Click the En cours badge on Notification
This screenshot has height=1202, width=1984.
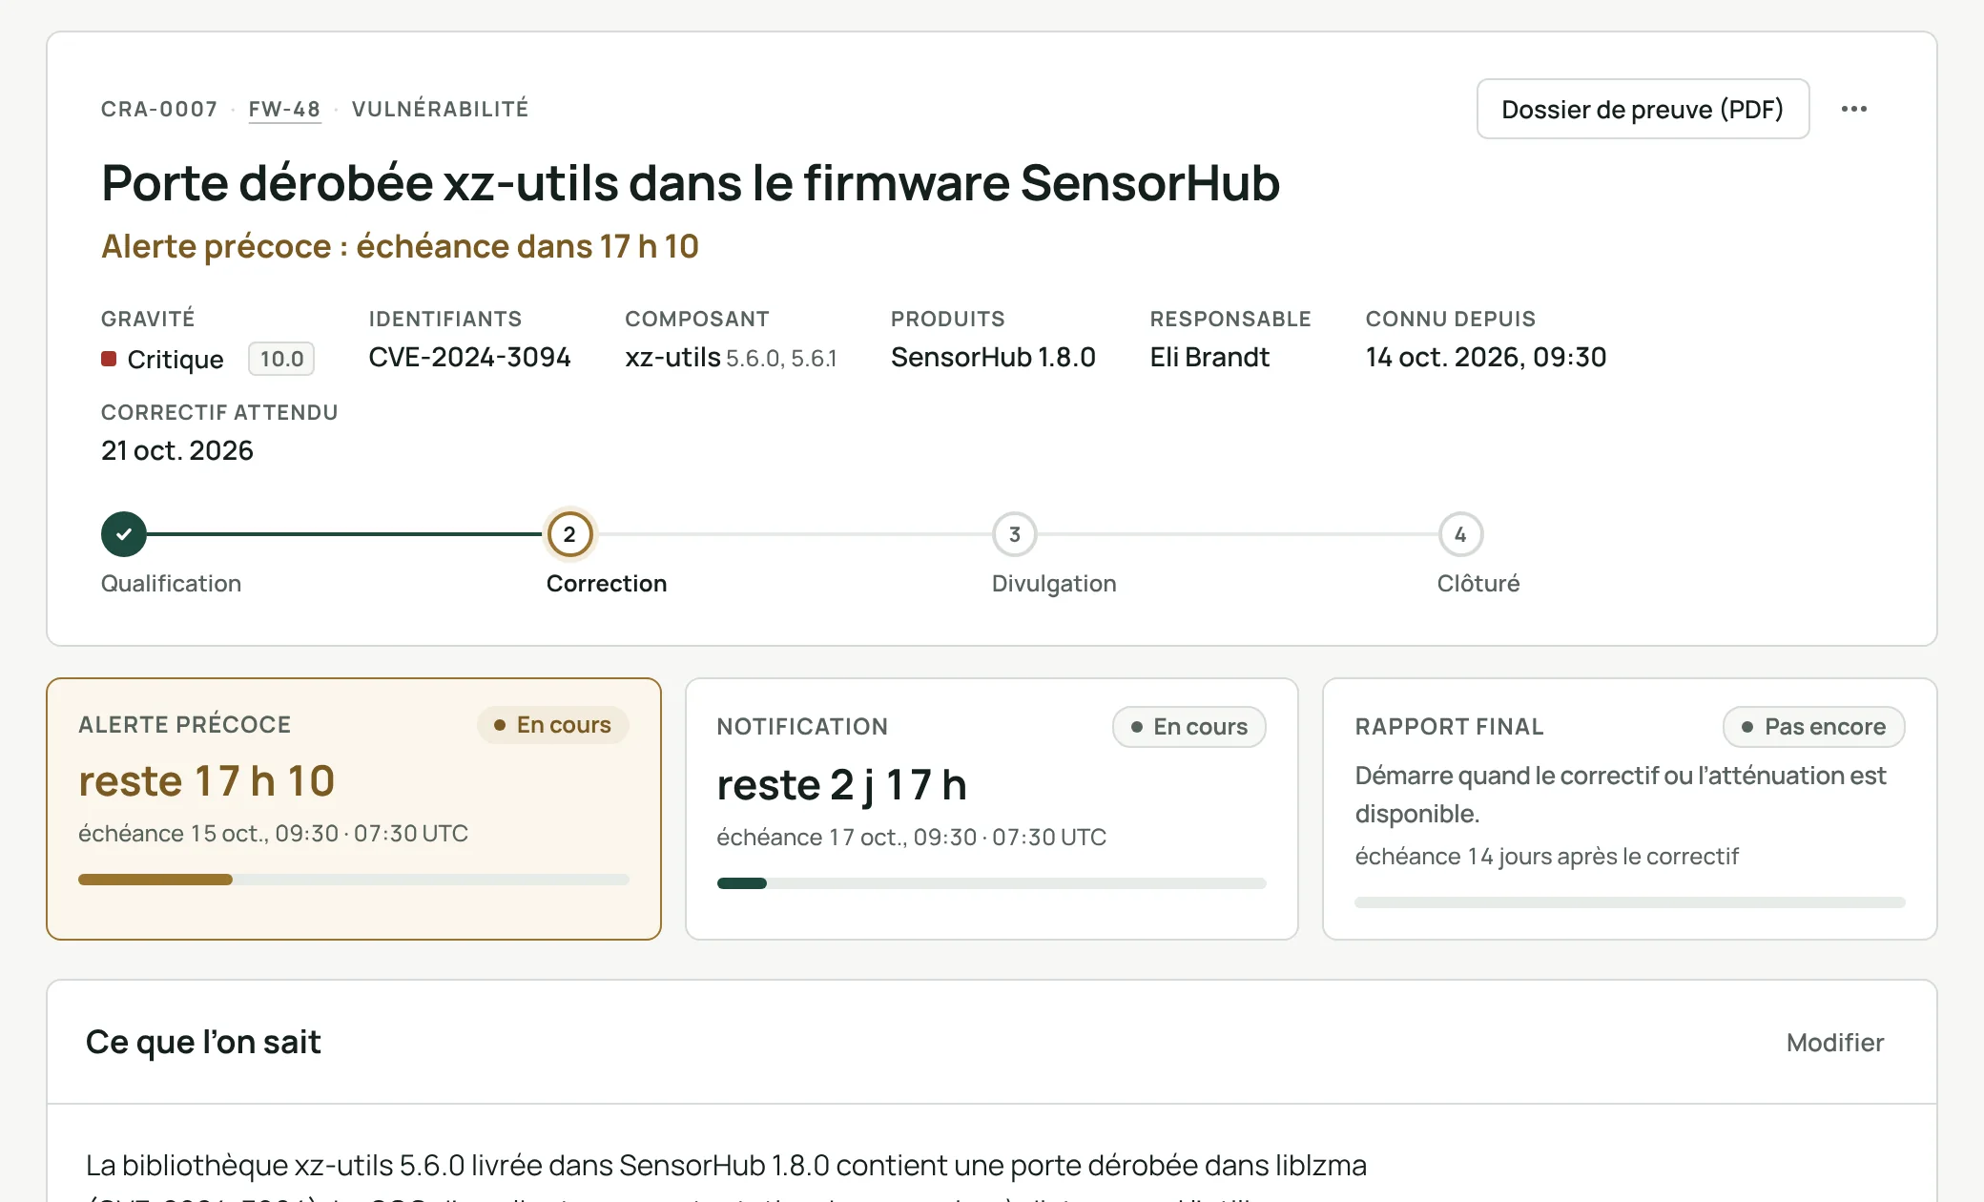[x=1189, y=727]
